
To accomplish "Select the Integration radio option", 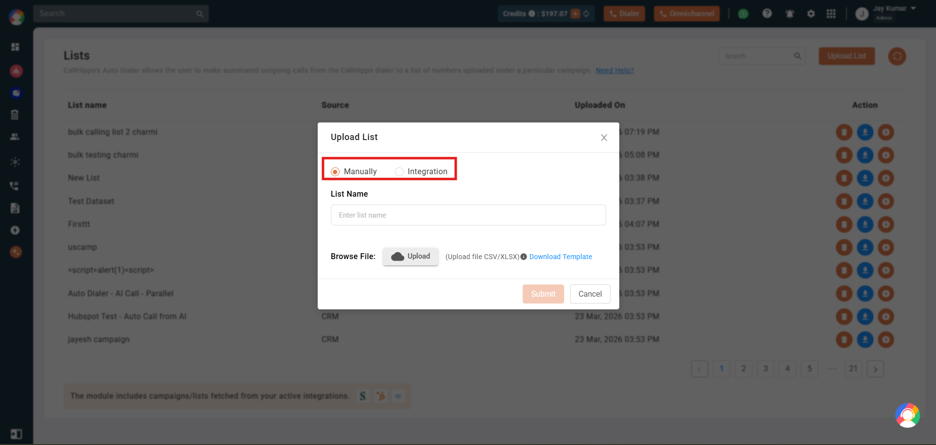I will point(399,172).
